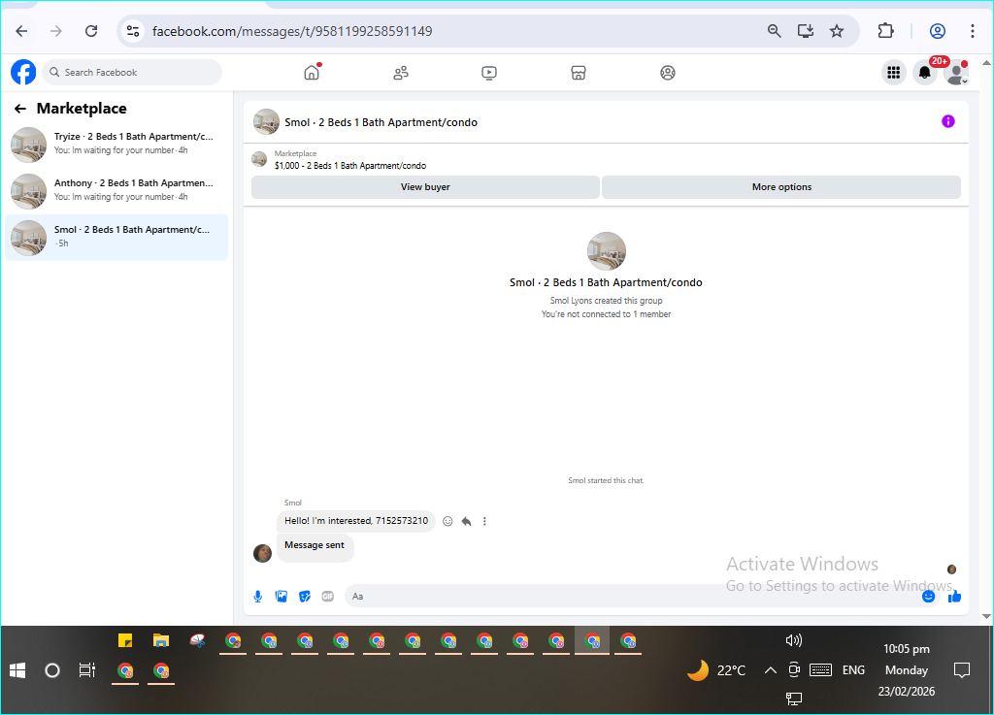The width and height of the screenshot is (994, 715).
Task: Click 'Hello! I'm interested, 7152573210' message
Action: 356,521
